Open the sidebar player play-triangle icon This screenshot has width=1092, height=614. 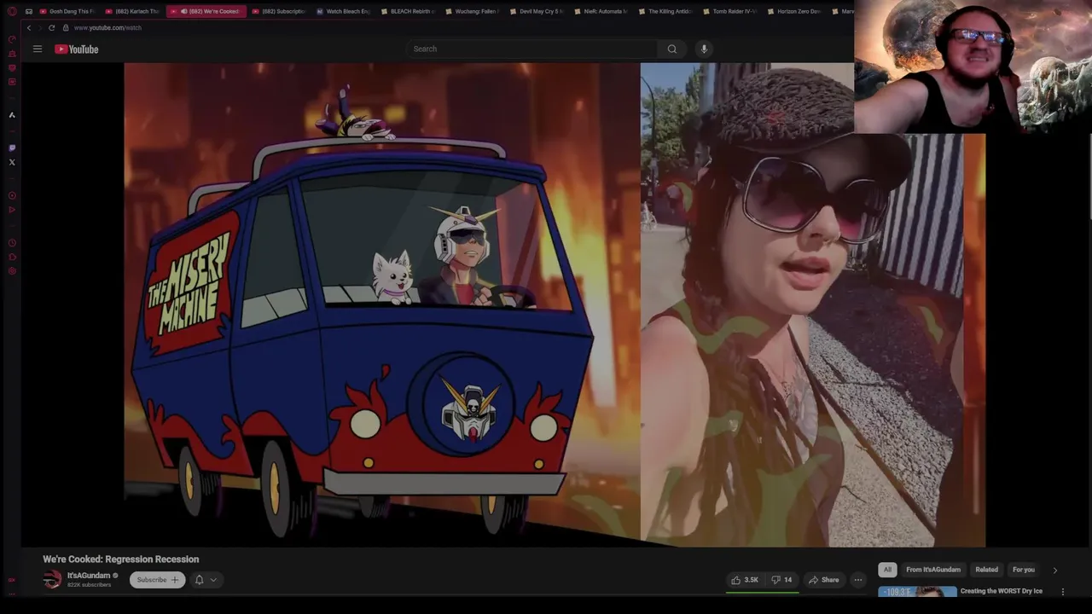click(x=12, y=210)
